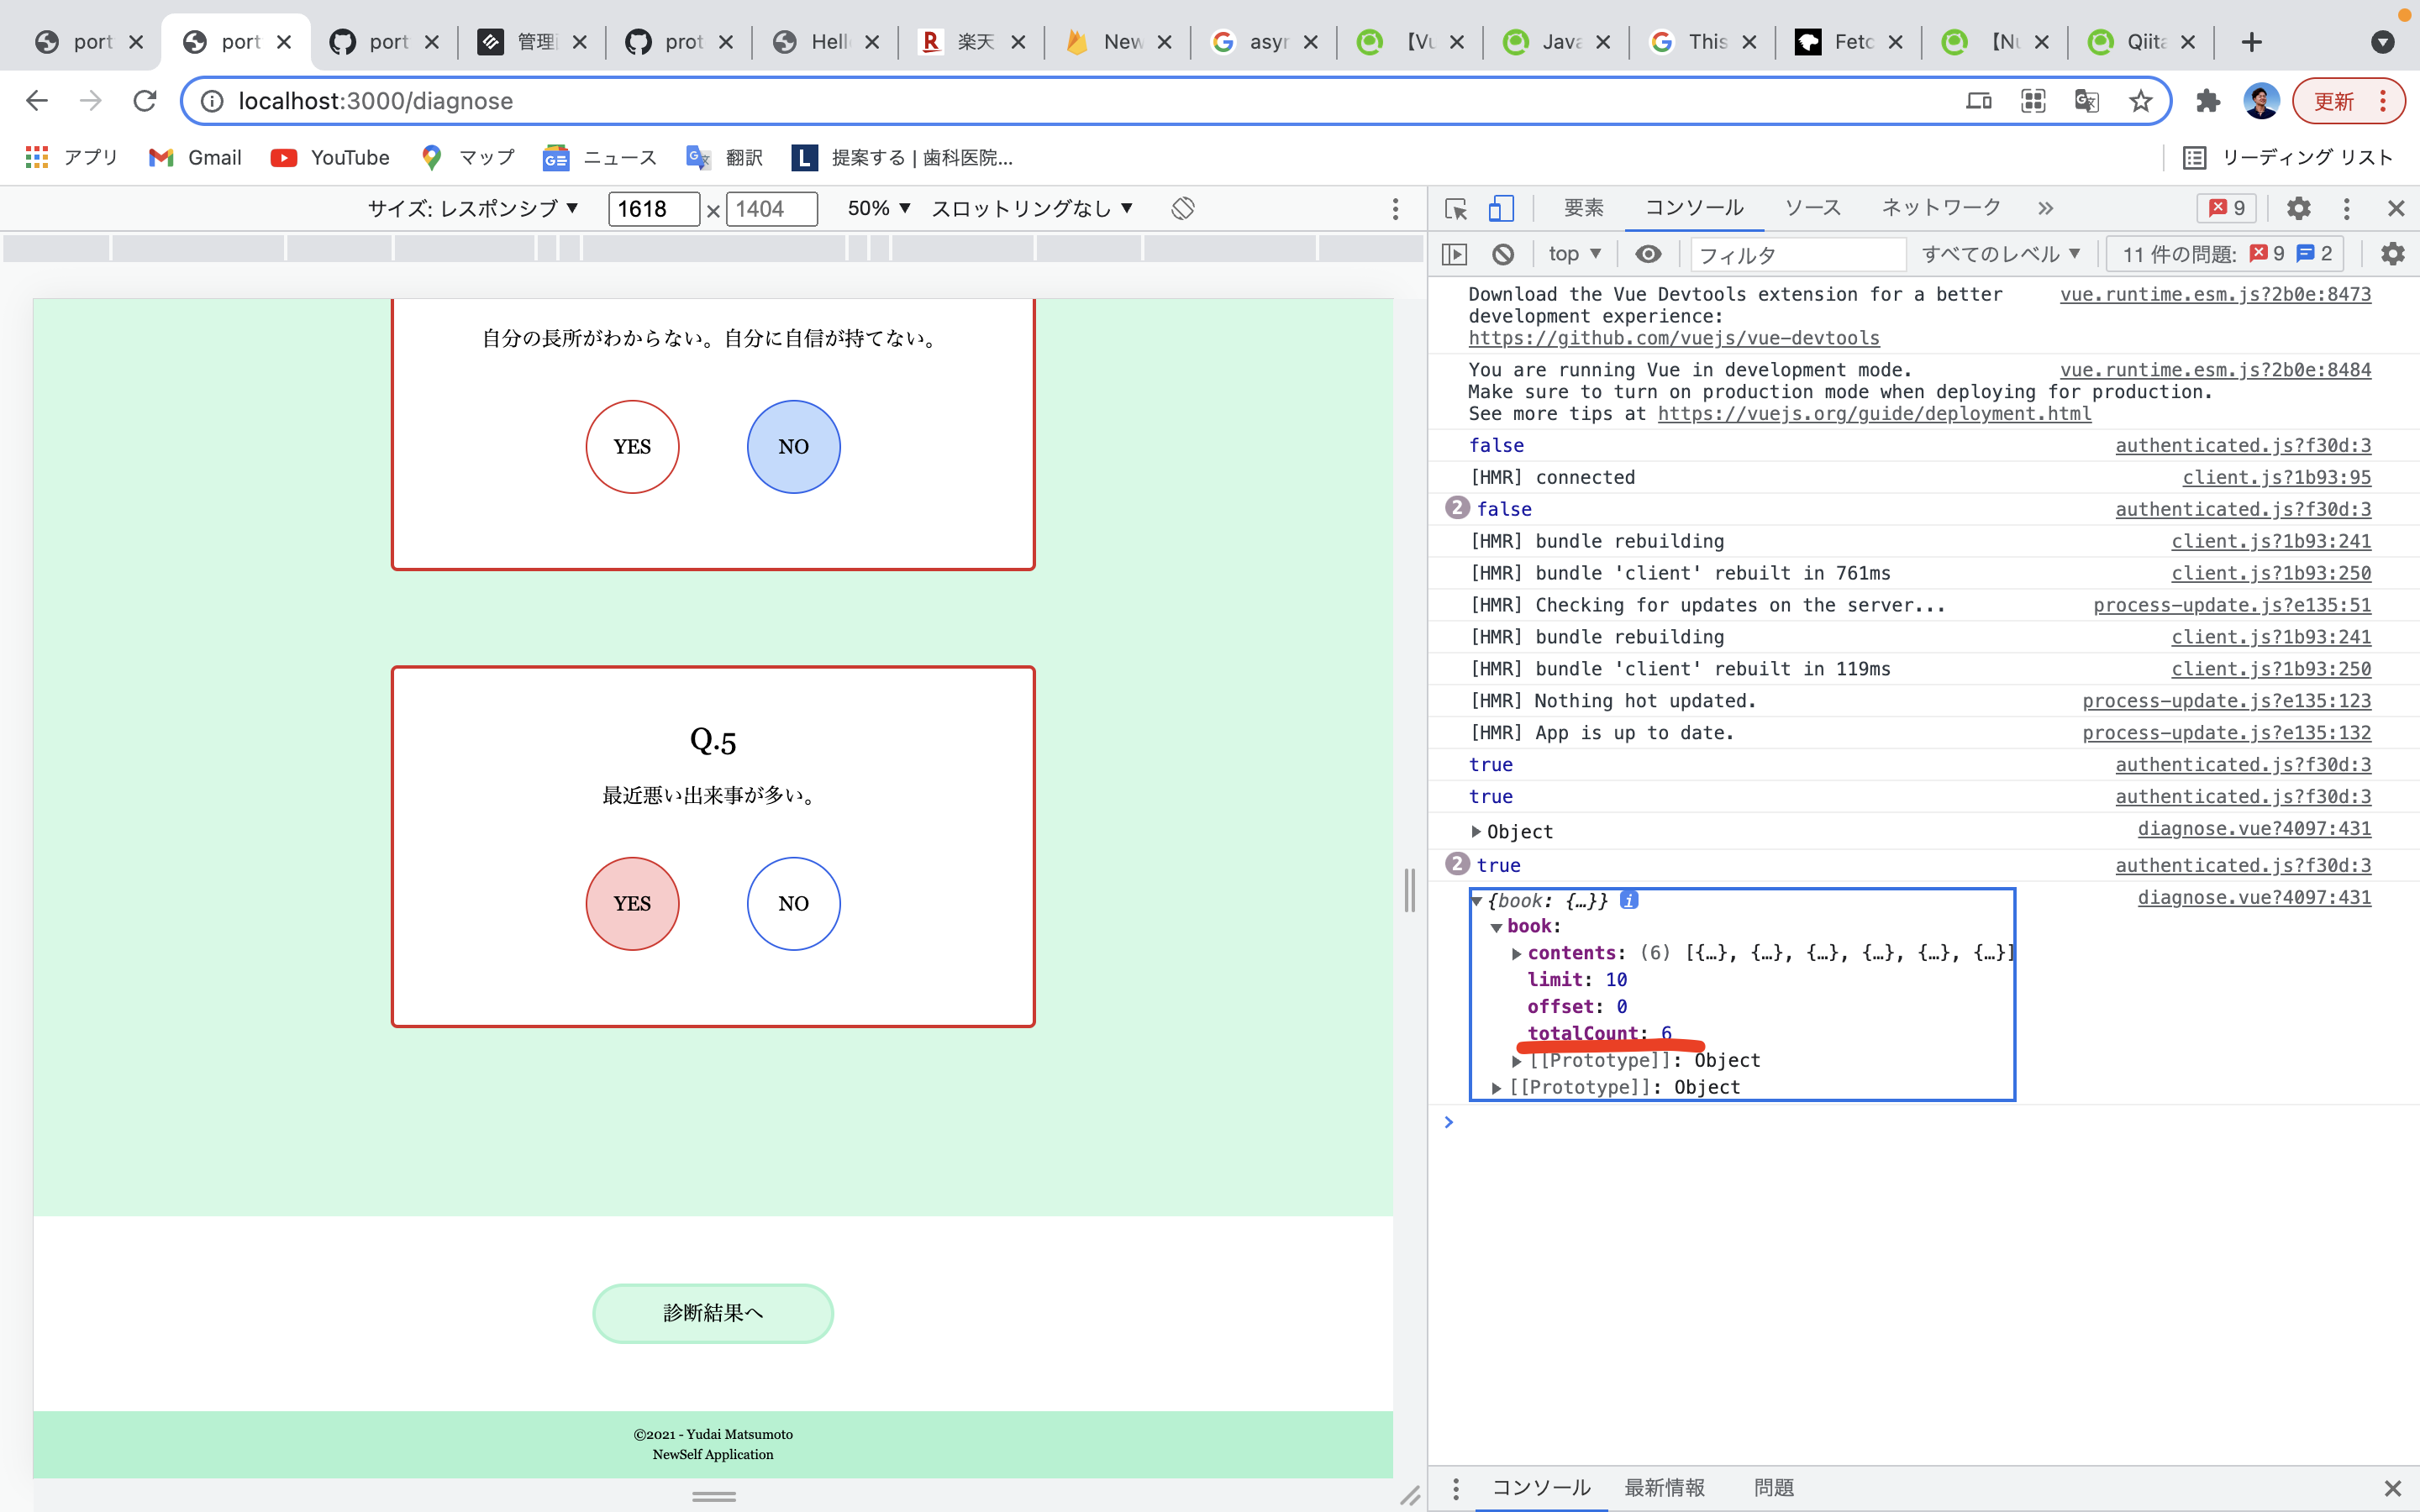Clear the console messages icon
The image size is (2420, 1512).
1503,253
